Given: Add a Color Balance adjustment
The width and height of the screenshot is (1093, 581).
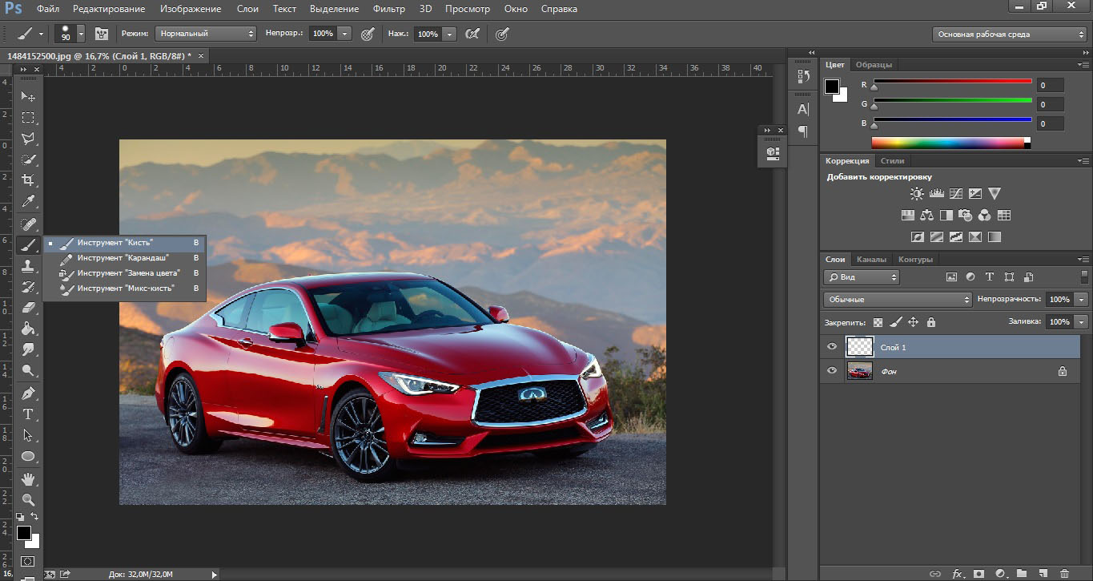Looking at the screenshot, I should [x=926, y=215].
